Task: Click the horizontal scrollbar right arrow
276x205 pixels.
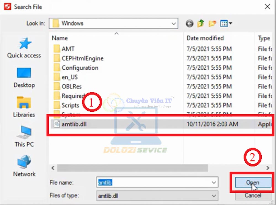Action: pyautogui.click(x=267, y=168)
